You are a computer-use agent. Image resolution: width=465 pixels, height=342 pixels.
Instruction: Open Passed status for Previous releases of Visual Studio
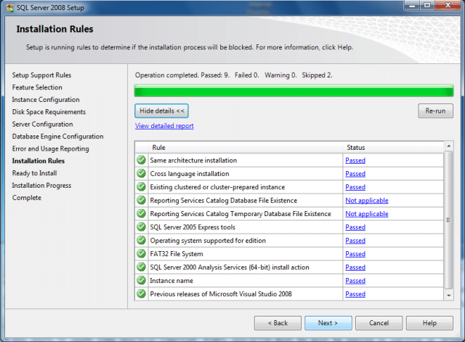pyautogui.click(x=355, y=294)
